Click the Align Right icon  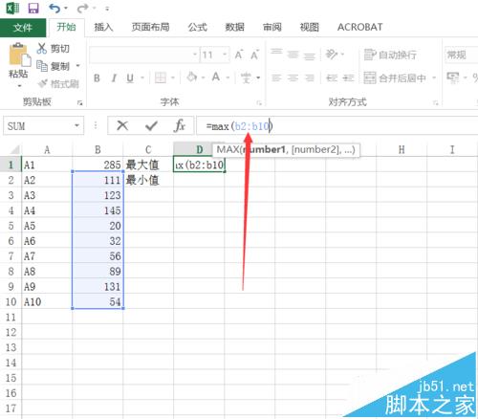tap(309, 77)
